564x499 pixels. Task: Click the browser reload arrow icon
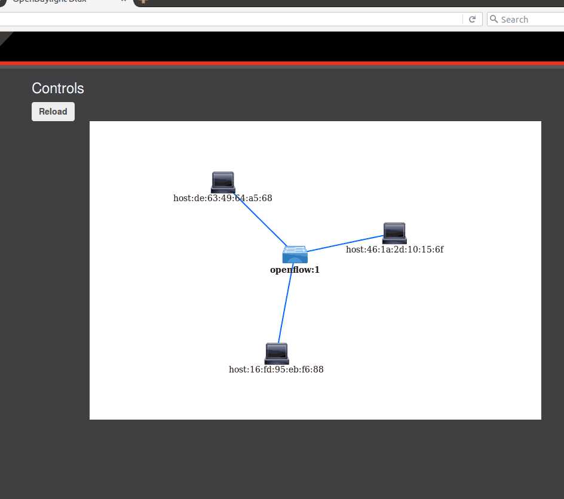pos(472,20)
